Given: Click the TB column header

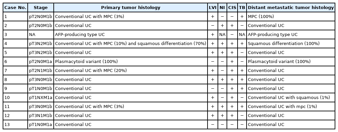Looking at the screenshot, I should 242,8.
